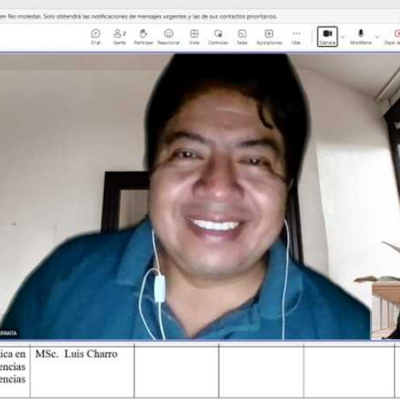400x400 pixels.
Task: Change layout with the Vista button
Action: pos(194,37)
